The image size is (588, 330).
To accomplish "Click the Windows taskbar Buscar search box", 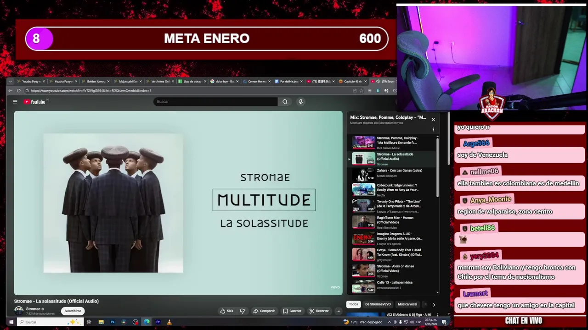I will (50, 322).
